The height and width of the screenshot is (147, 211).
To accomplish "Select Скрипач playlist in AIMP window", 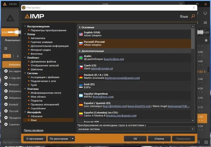I will [12, 124].
